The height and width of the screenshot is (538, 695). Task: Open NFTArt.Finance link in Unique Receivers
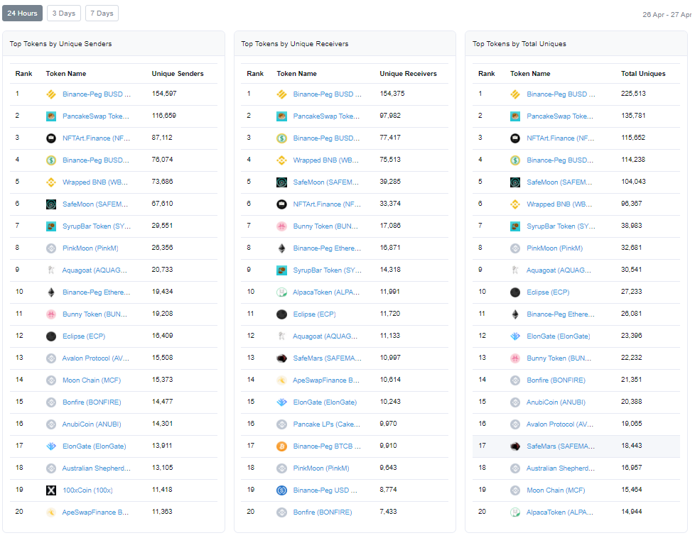pyautogui.click(x=327, y=204)
